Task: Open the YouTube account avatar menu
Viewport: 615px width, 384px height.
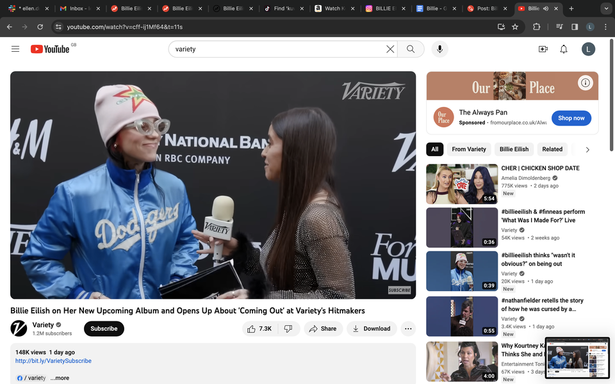Action: (588, 49)
